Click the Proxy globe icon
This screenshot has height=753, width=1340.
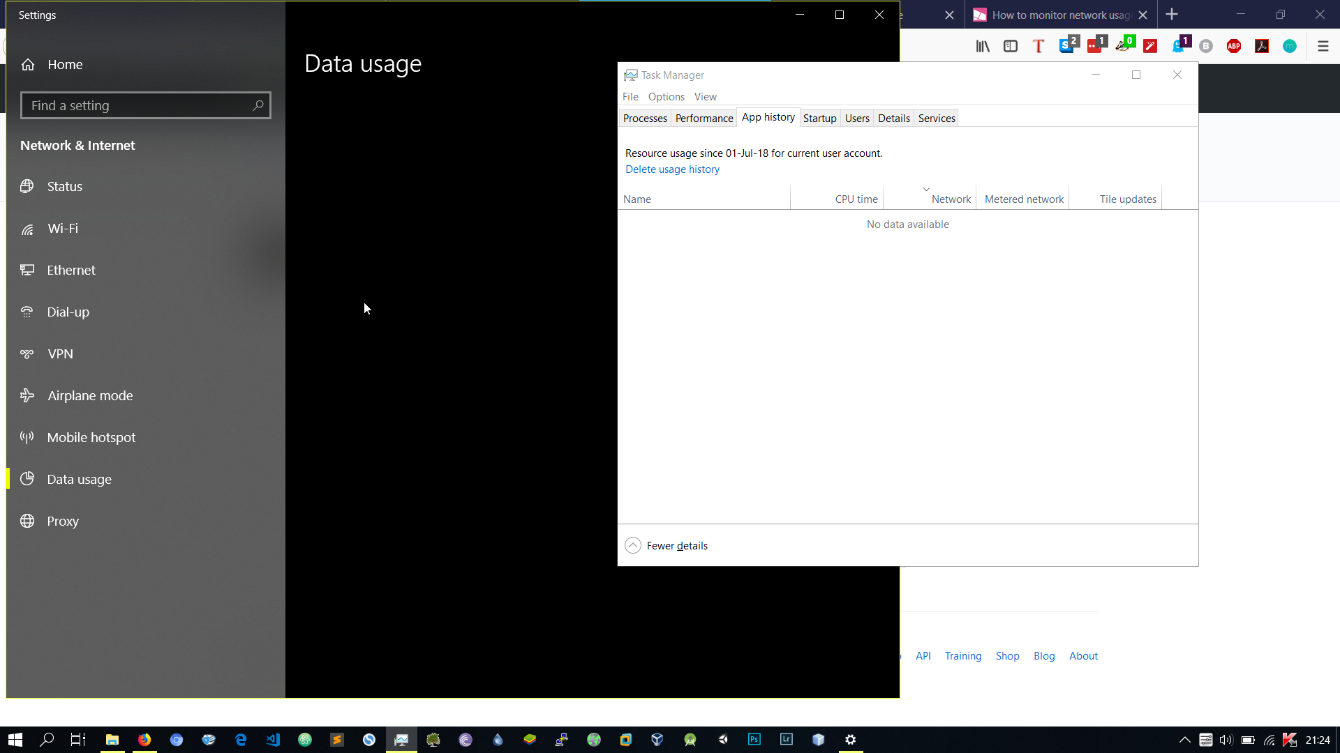(27, 521)
